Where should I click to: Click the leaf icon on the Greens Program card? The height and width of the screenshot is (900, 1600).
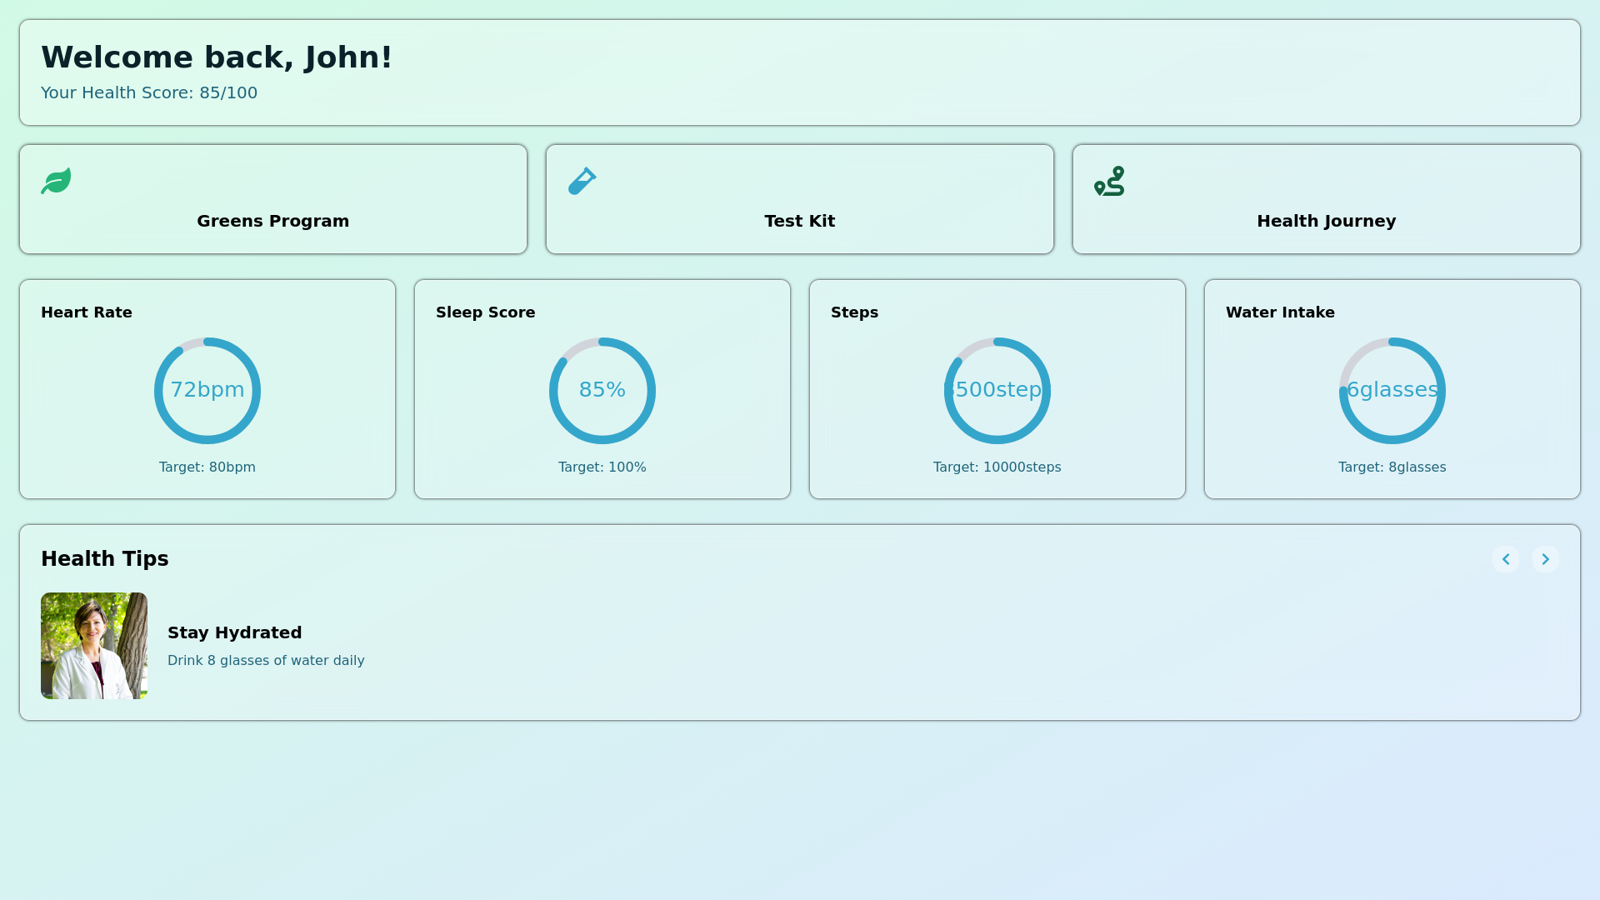click(x=55, y=181)
